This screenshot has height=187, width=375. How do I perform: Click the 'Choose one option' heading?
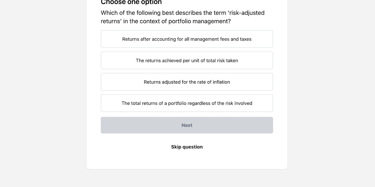tap(131, 3)
